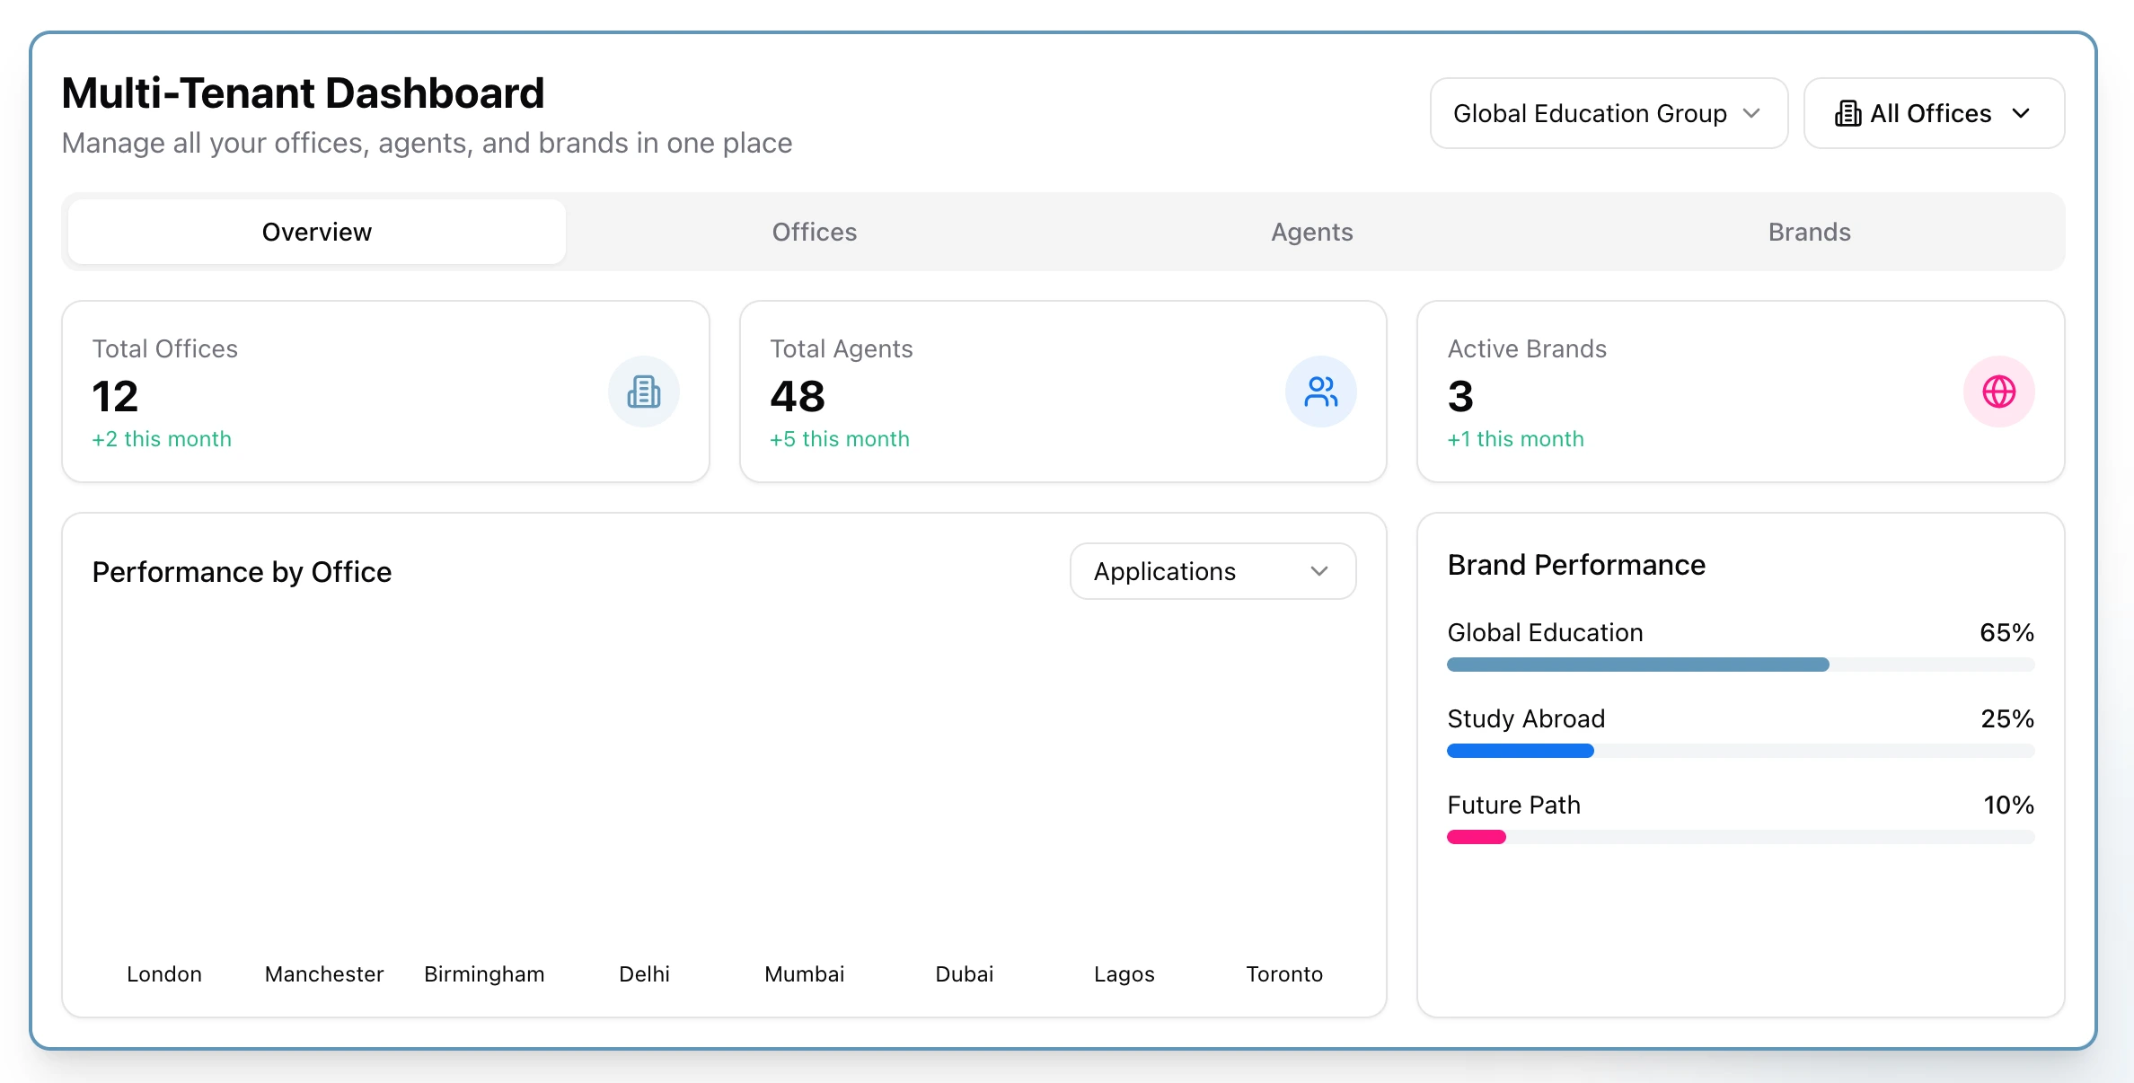Click the Future Path pink progress bar
The width and height of the screenshot is (2134, 1083).
point(1477,837)
